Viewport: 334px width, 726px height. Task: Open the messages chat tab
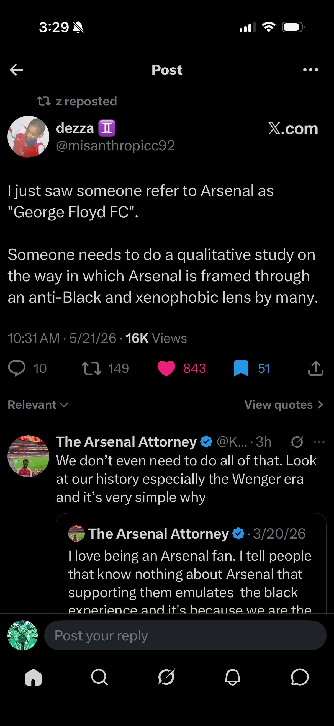(x=300, y=677)
